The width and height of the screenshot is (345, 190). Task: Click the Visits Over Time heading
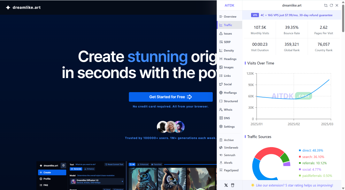261,63
